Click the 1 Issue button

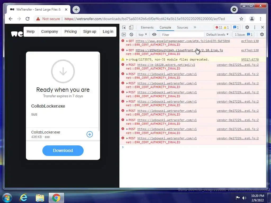click(243, 35)
